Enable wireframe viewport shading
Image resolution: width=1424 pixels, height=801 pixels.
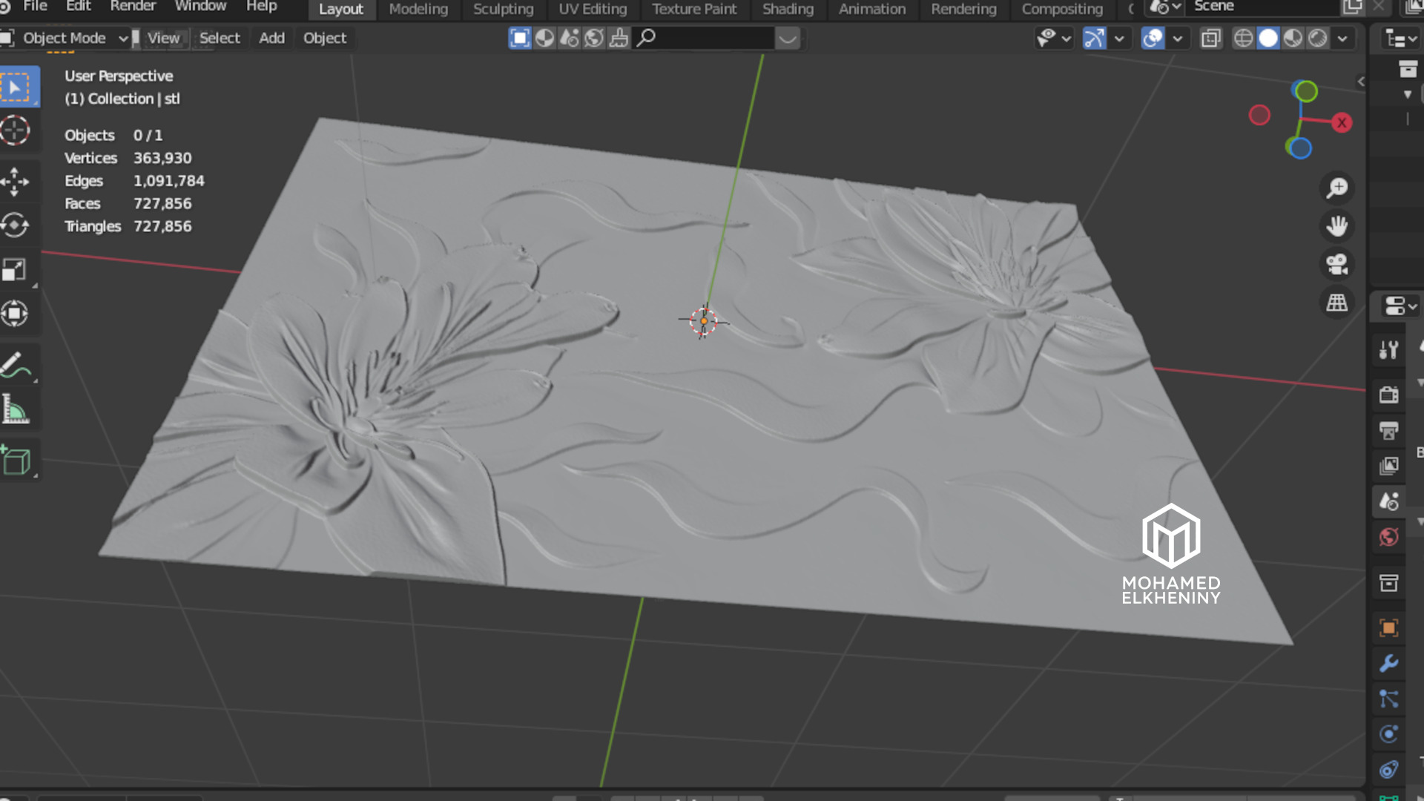(1243, 39)
